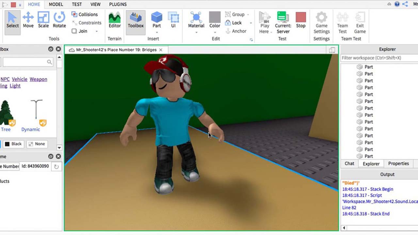
Task: Open Game Settings
Action: pos(321,22)
